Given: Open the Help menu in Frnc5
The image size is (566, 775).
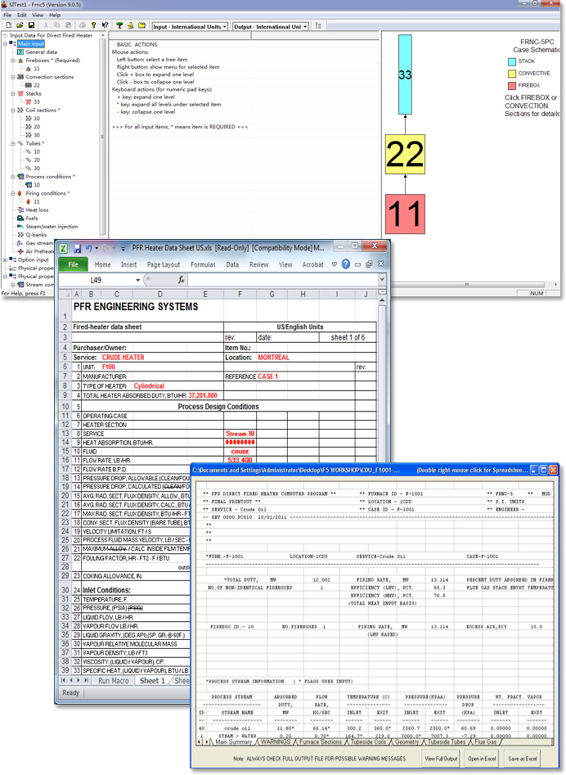Looking at the screenshot, I should click(x=55, y=15).
